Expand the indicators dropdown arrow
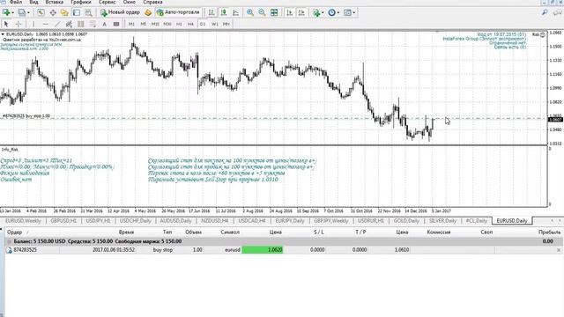Screen dimensions: 564x317 (323, 12)
